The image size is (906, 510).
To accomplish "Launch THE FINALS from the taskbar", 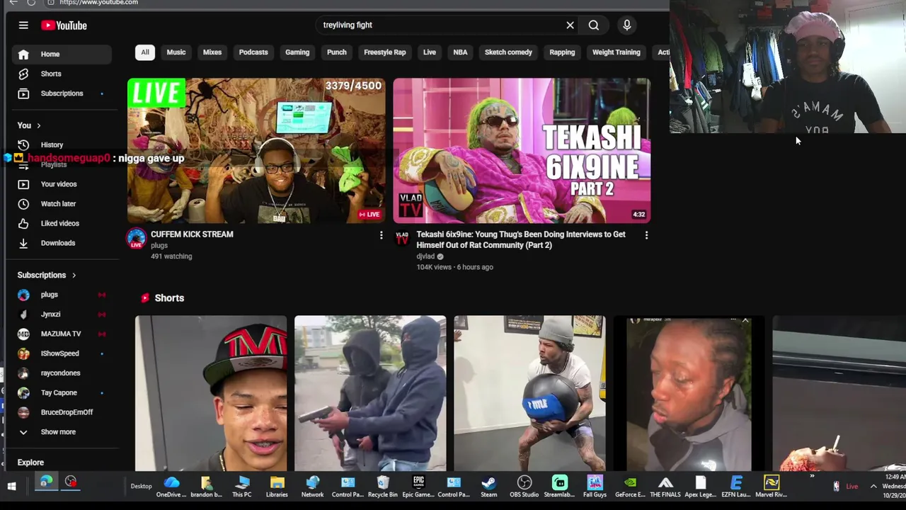I will (665, 486).
